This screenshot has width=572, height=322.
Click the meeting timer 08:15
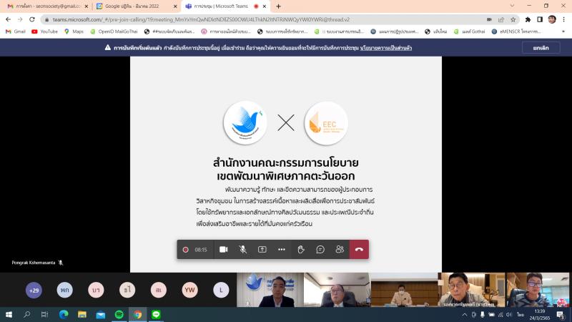[201, 250]
